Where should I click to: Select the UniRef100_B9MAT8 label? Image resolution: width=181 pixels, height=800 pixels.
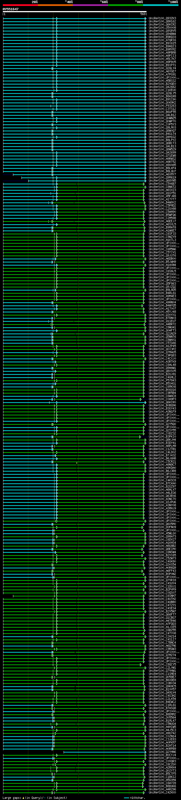click(x=162, y=228)
